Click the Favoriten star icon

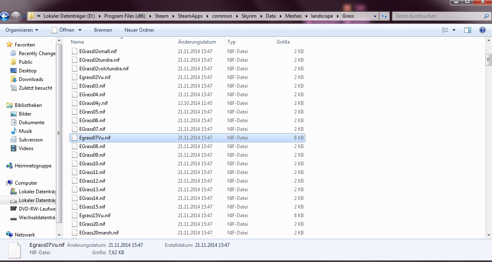9,44
